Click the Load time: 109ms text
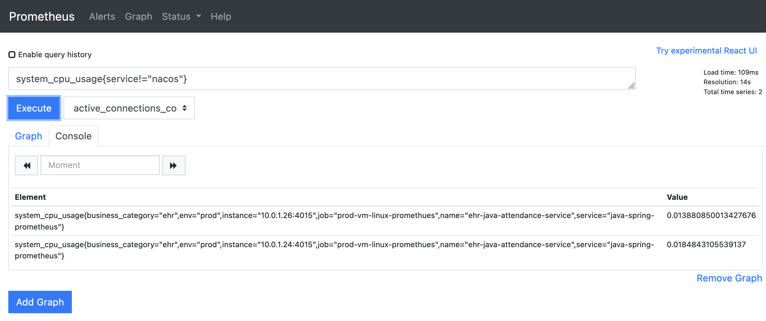Viewport: 766px width, 321px height. (x=731, y=72)
